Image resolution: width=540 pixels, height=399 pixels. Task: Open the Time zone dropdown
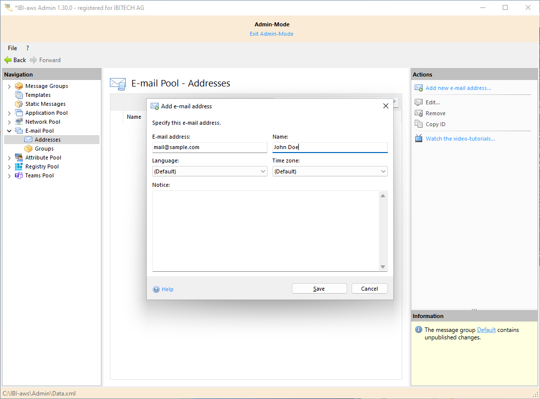click(x=383, y=171)
